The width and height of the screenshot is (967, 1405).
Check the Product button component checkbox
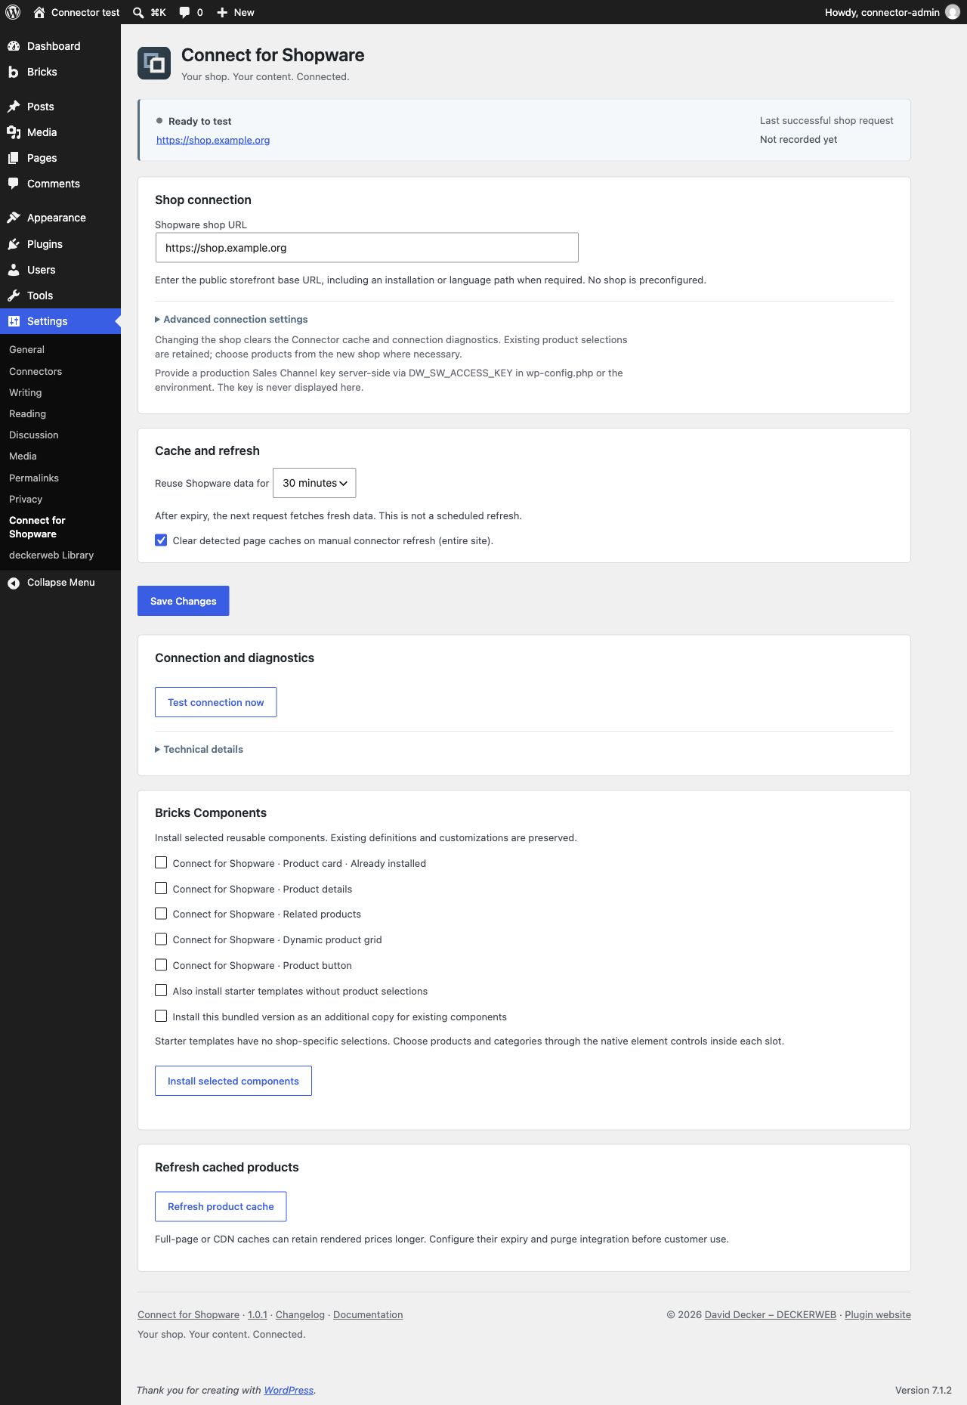[x=161, y=965]
